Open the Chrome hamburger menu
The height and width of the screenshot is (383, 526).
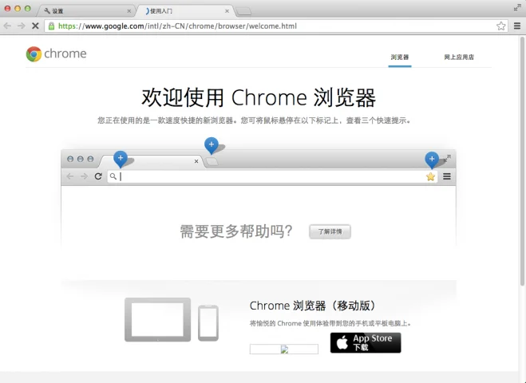tap(517, 26)
